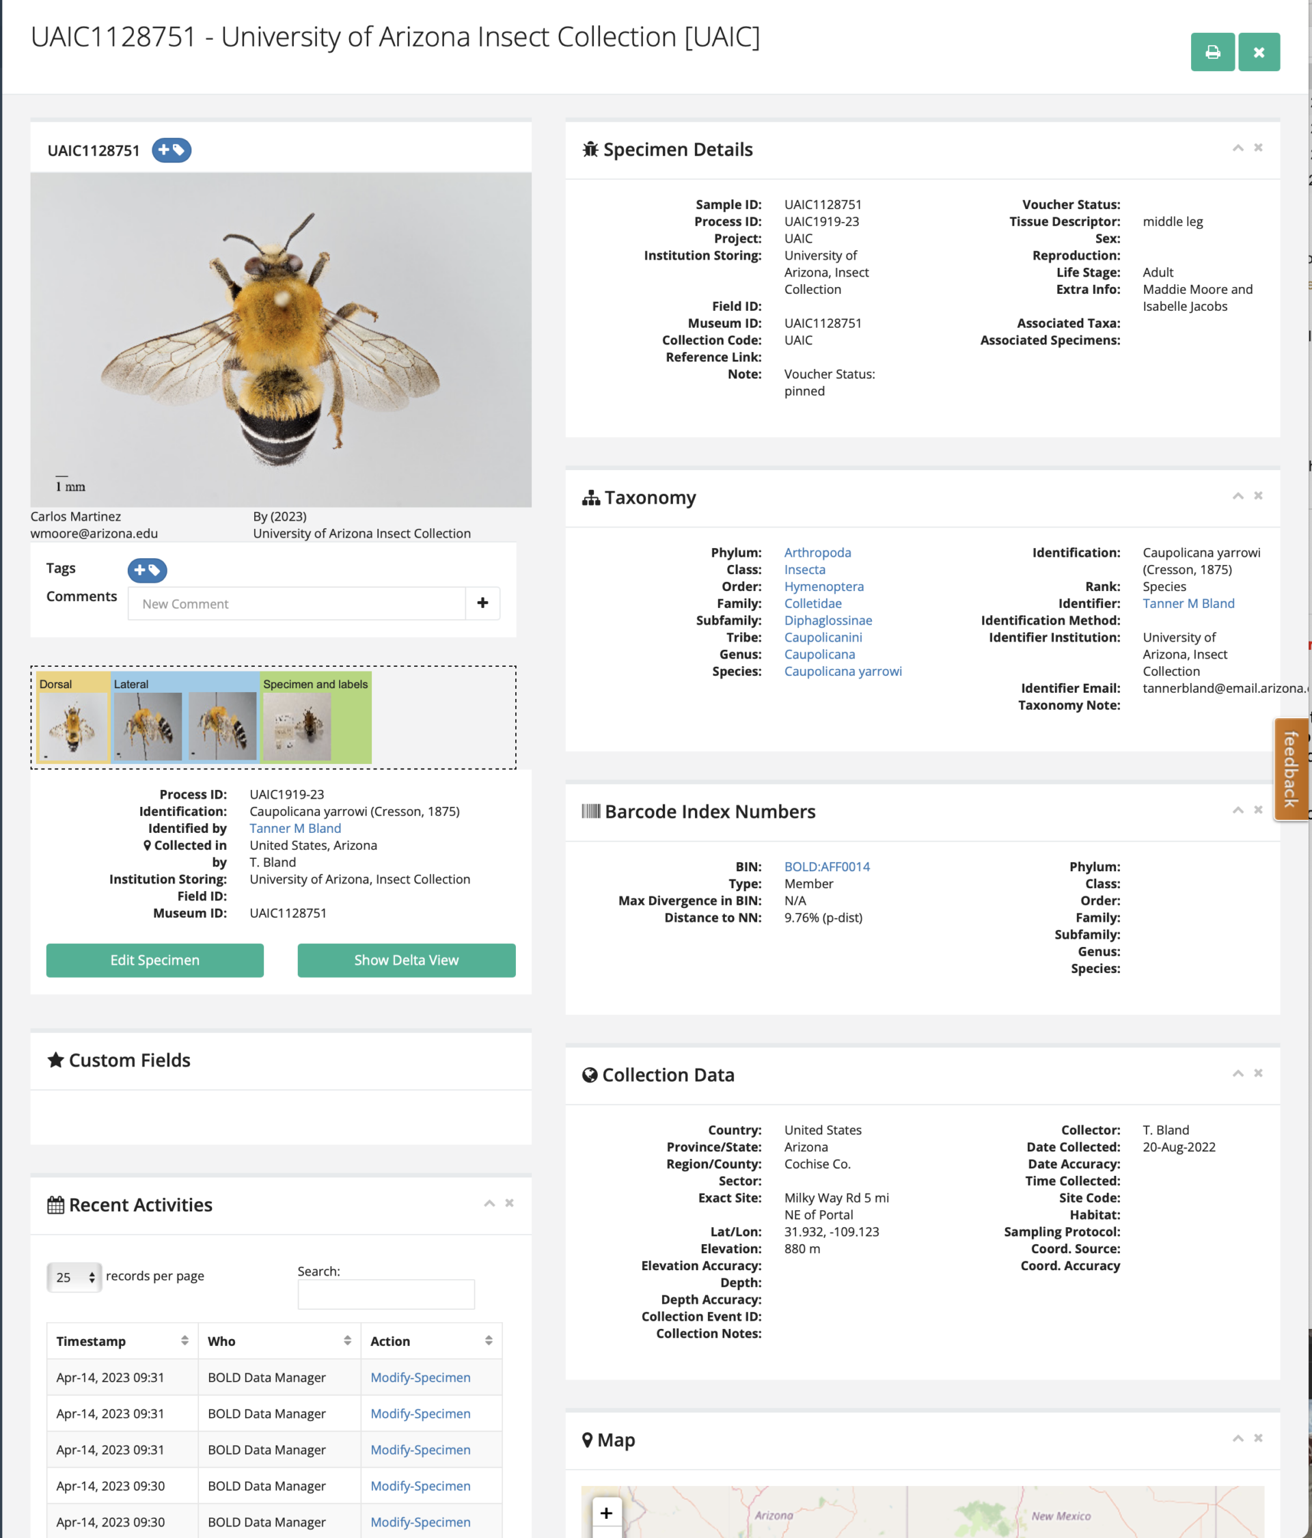
Task: Remove the Specimen Details panel
Action: pyautogui.click(x=1258, y=148)
